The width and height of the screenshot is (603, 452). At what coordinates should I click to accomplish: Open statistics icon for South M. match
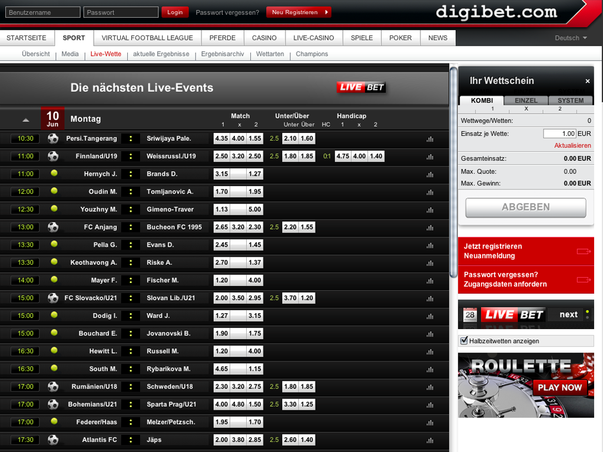coord(430,370)
